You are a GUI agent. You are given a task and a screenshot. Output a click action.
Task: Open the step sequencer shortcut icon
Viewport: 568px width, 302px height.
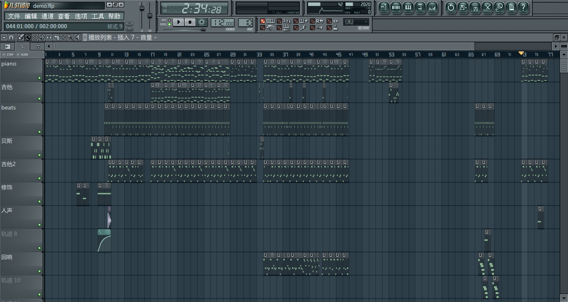pos(396,7)
